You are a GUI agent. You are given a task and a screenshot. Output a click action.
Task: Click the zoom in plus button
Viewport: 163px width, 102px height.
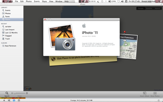tap(27, 93)
